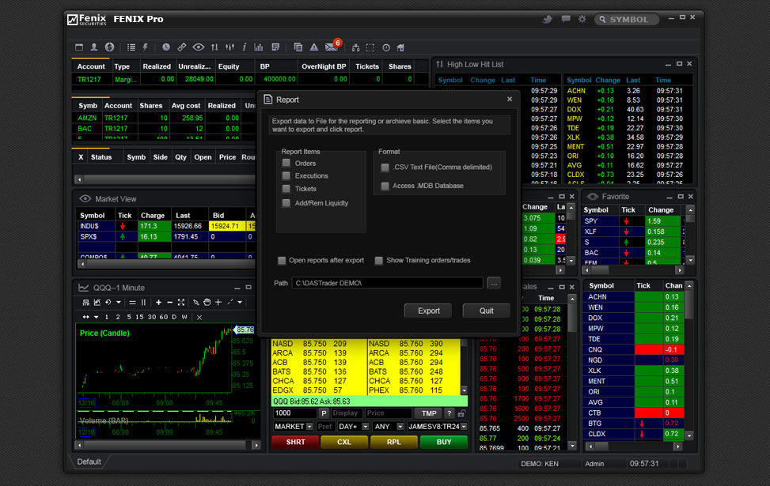
Task: Expand the timeframe arrow dropdown before interval 1
Action: pos(97,318)
